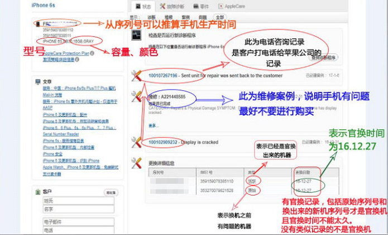Image resolution: width=388 pixels, height=235 pixels.
Task: Click the 电话 phone input field
Action: point(79,231)
